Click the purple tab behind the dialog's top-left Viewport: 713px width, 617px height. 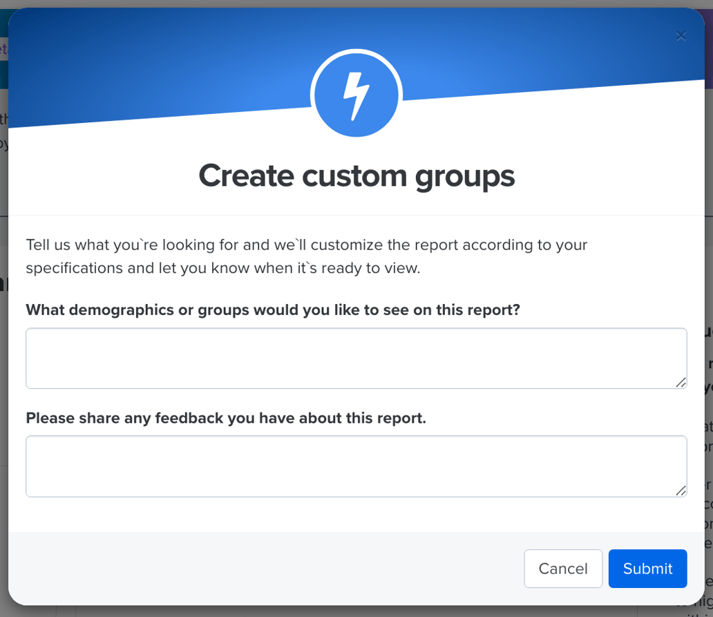pyautogui.click(x=3, y=50)
